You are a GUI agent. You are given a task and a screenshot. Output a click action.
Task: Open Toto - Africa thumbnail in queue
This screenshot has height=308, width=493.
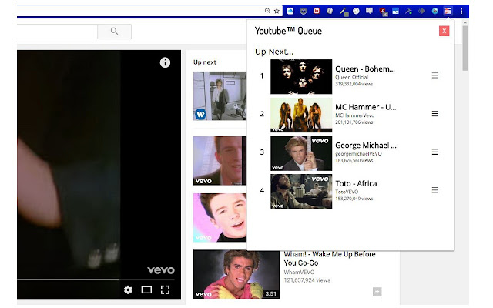pyautogui.click(x=301, y=192)
